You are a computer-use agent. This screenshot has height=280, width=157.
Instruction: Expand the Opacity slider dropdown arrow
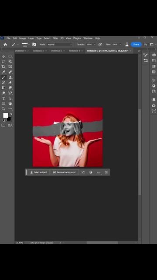[94, 45]
